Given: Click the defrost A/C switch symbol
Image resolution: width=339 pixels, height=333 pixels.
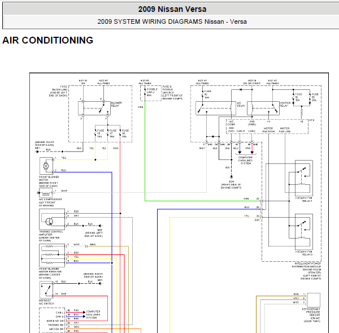Looking at the screenshot, I should (46, 289).
